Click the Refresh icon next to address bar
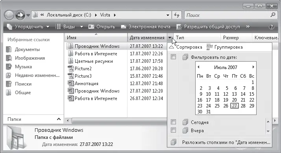281x153 pixels. click(x=177, y=15)
